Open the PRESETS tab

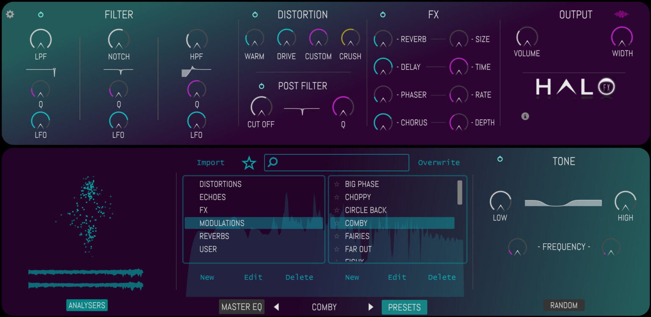coord(404,307)
